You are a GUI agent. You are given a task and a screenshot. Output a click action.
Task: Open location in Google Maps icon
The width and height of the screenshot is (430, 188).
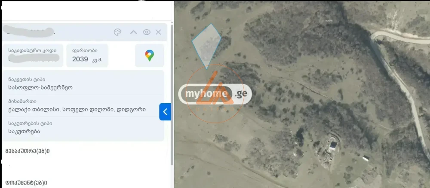[150, 56]
